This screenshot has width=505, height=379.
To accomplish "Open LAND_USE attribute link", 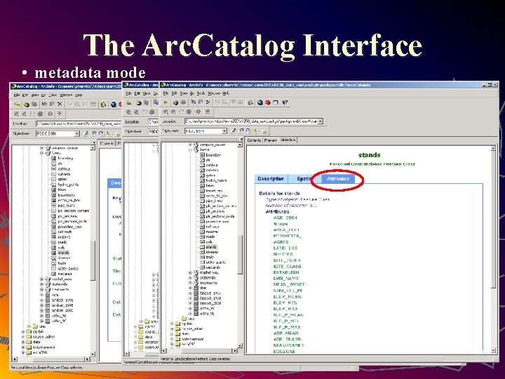I will [x=285, y=248].
